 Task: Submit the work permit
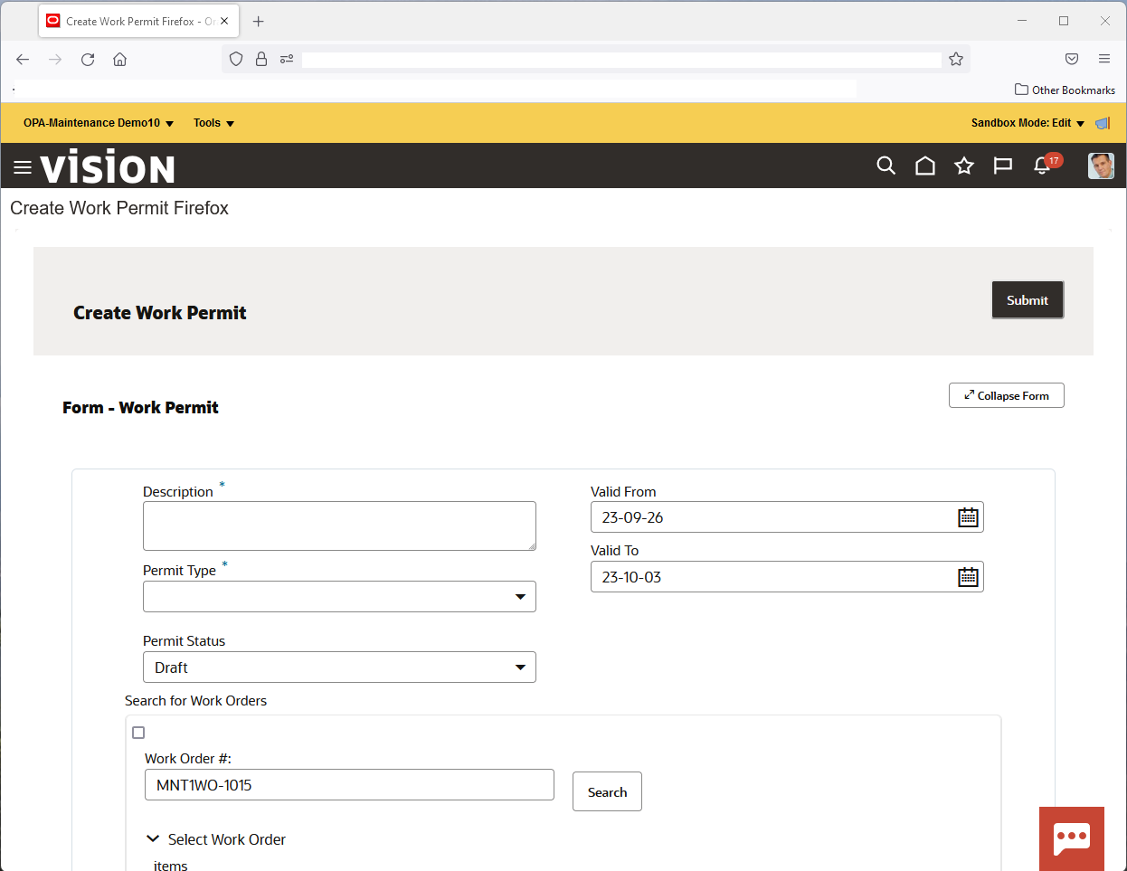point(1028,299)
